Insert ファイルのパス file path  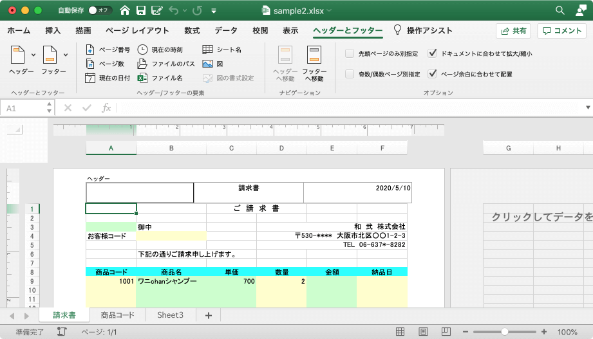(x=166, y=64)
